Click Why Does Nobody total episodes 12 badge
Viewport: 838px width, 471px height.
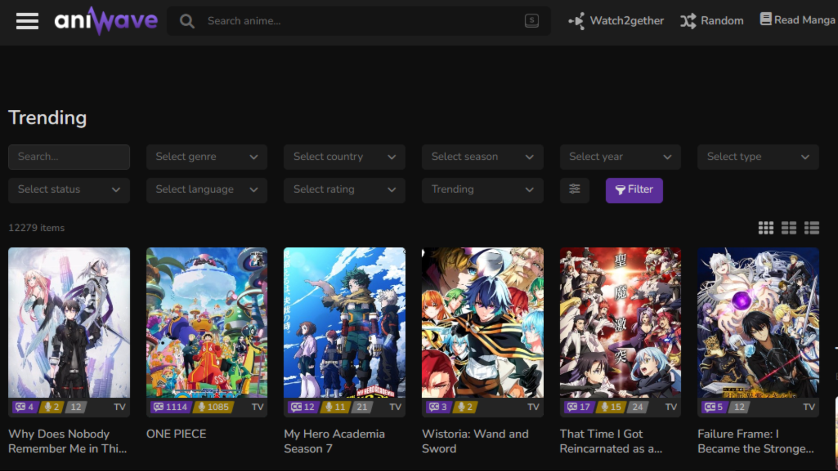point(76,407)
